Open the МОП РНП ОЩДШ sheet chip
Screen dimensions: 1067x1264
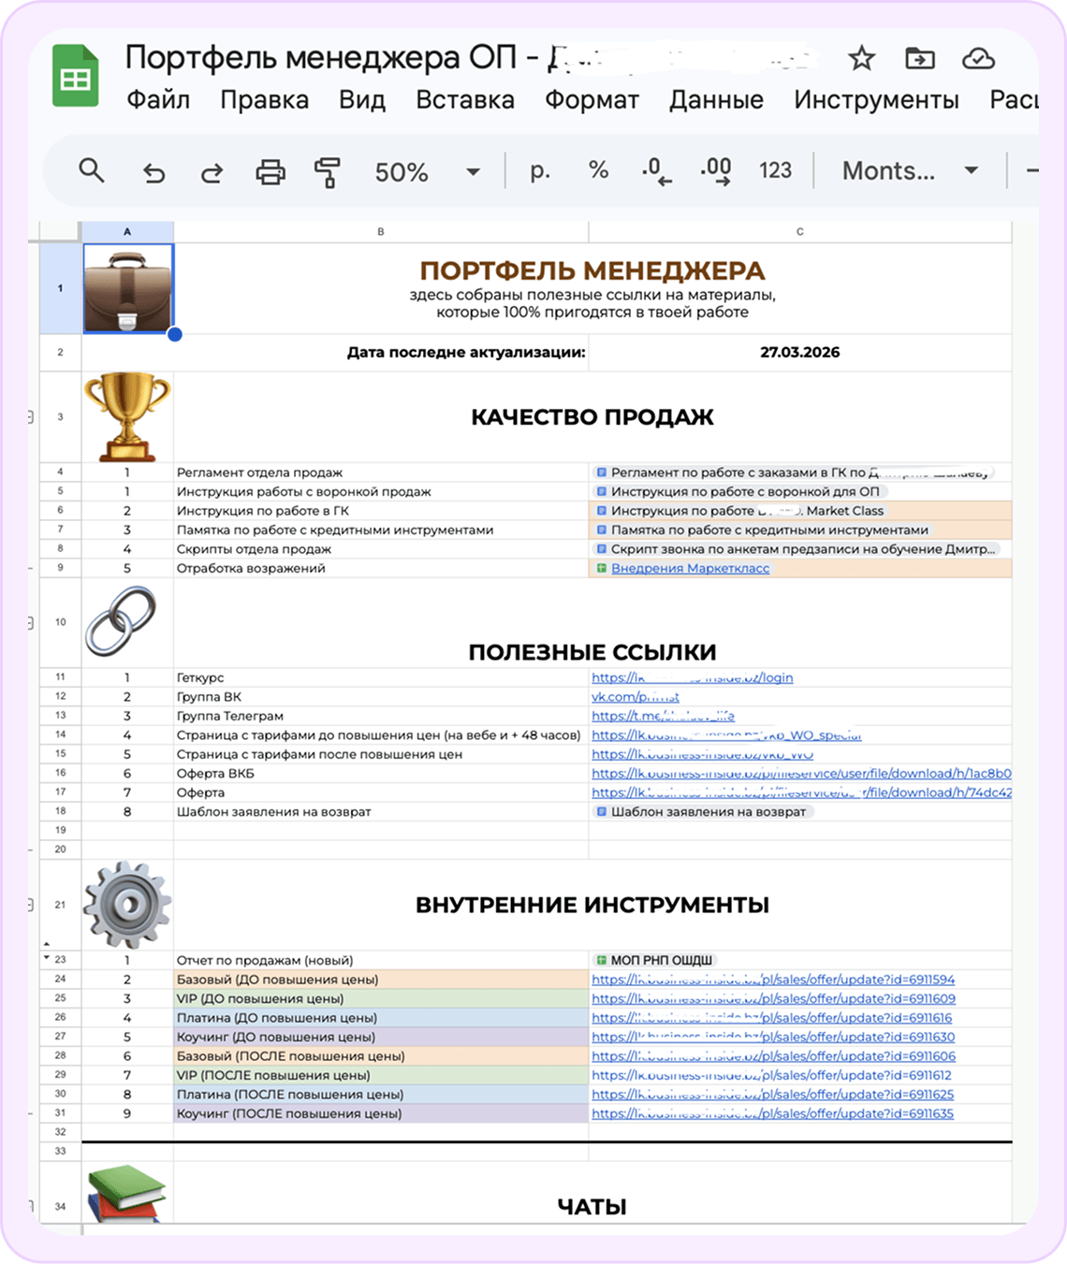tap(655, 960)
